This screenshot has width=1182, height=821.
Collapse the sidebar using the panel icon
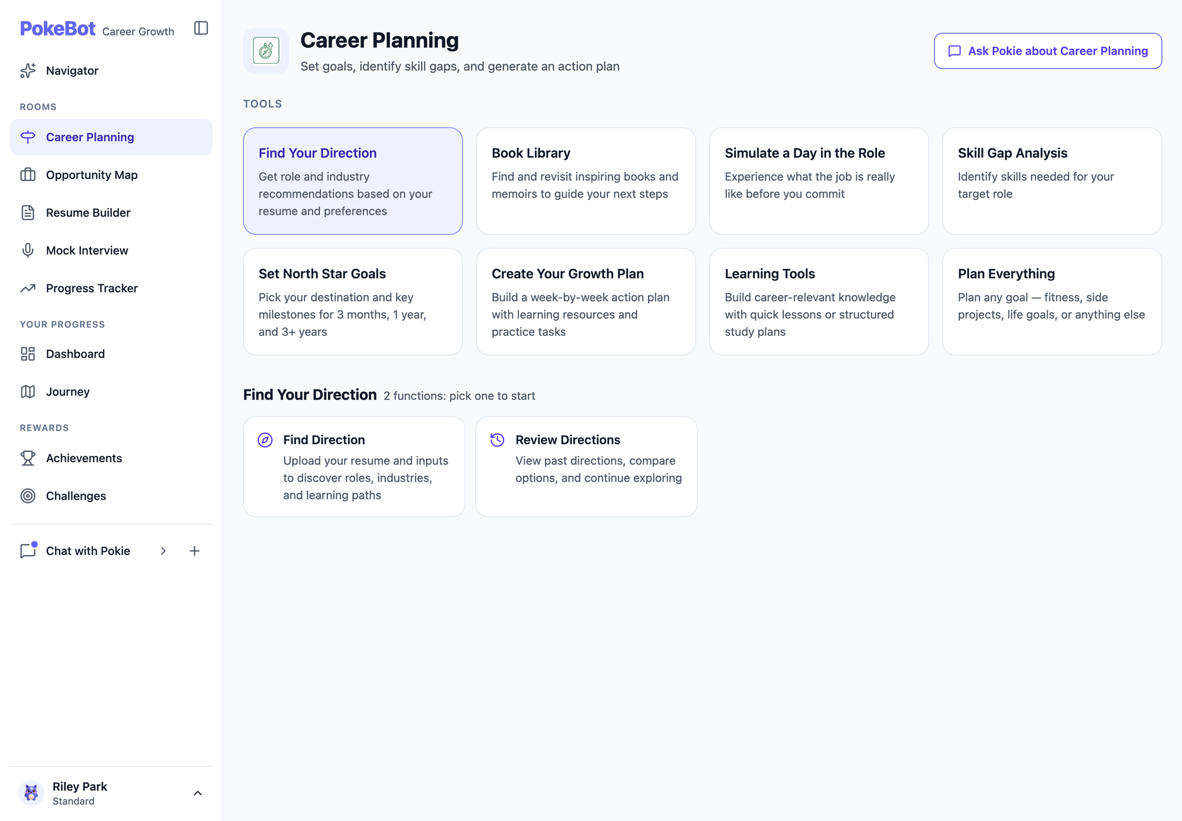click(201, 28)
